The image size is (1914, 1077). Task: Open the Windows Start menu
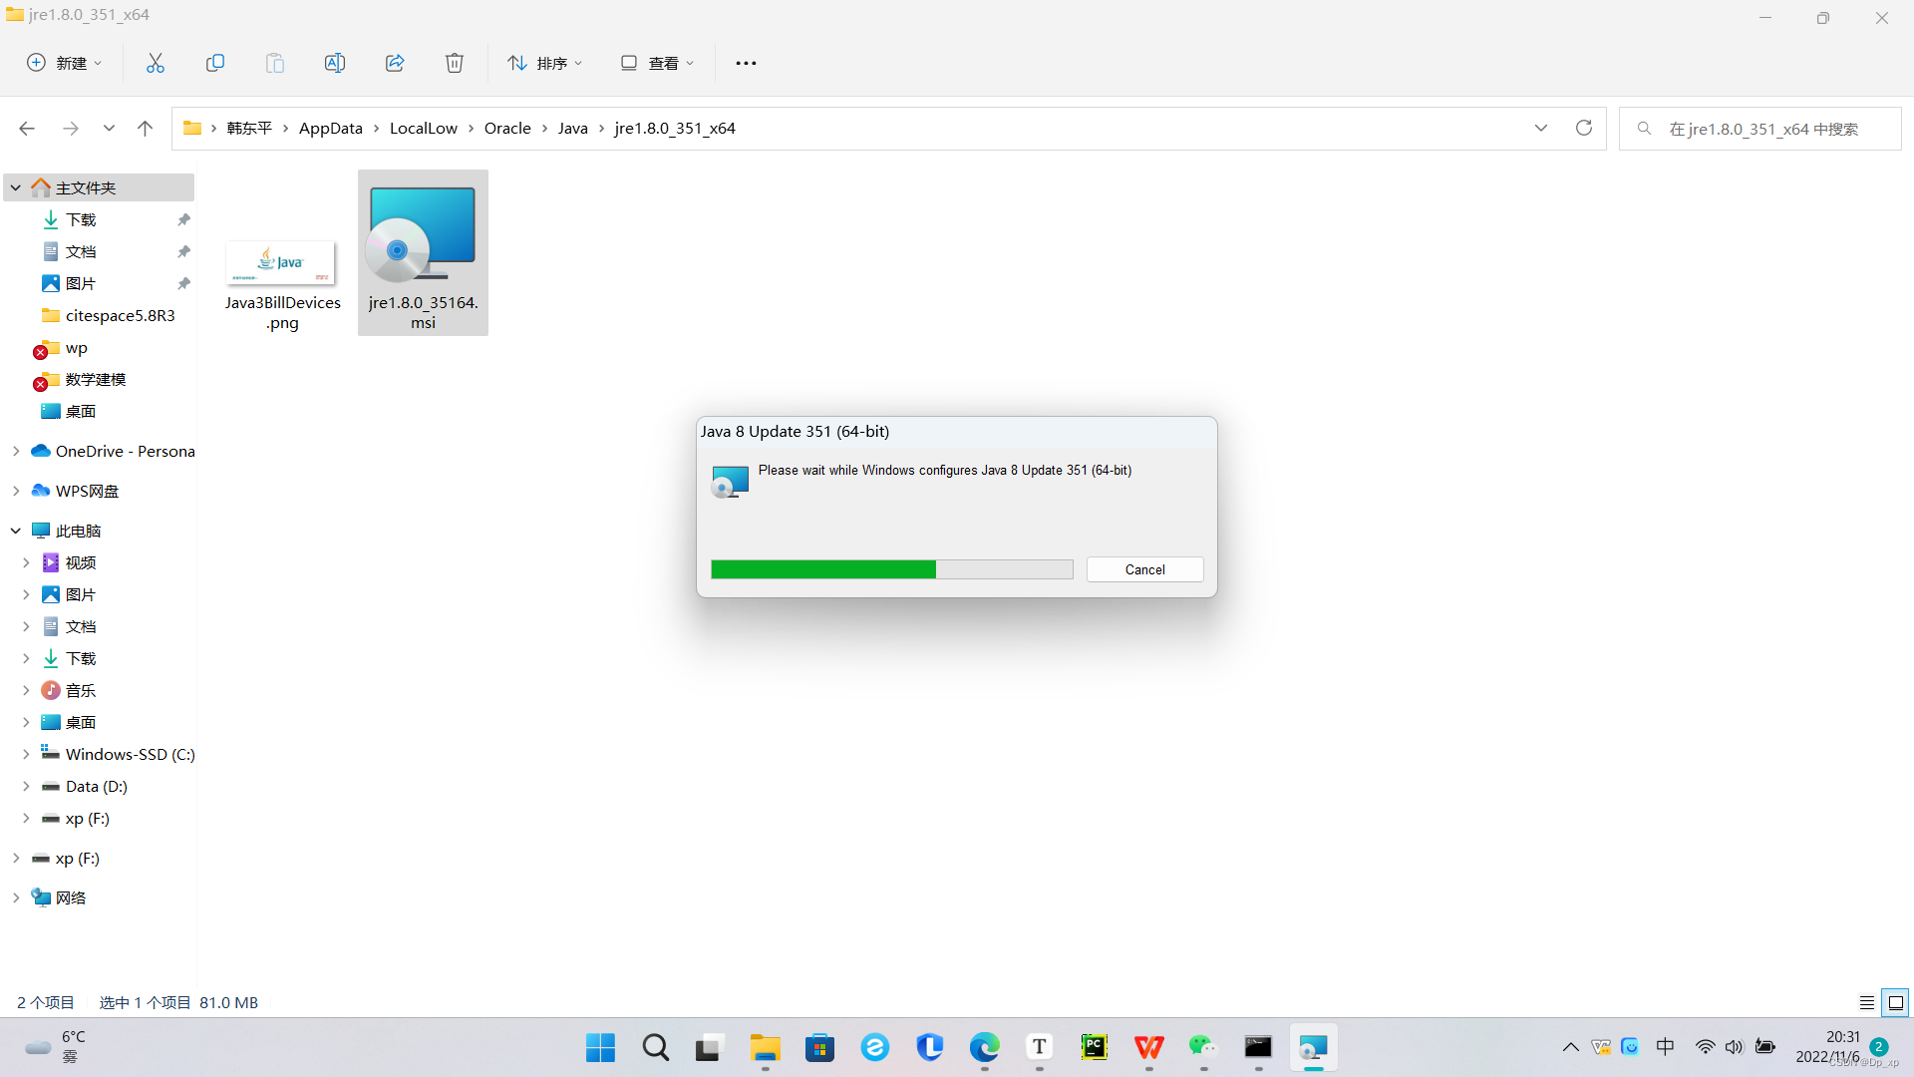(600, 1047)
